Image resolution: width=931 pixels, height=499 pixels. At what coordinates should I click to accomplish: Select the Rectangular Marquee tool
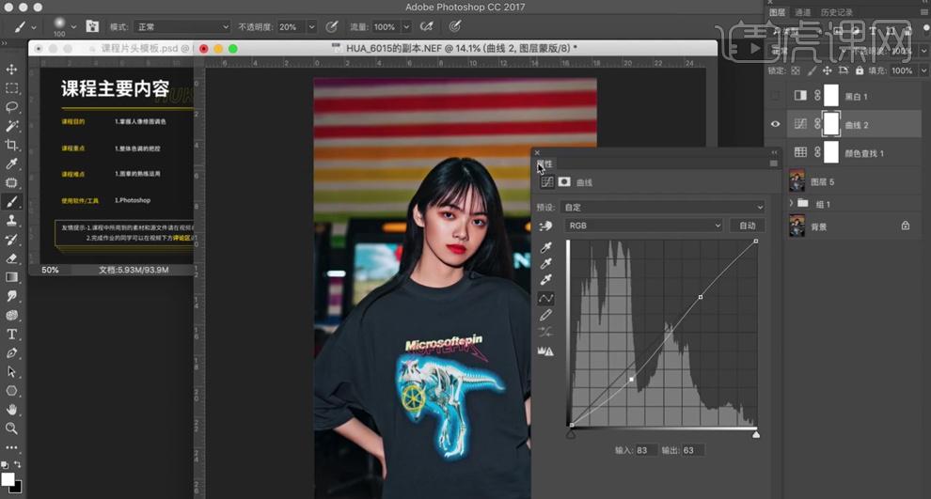(x=11, y=88)
